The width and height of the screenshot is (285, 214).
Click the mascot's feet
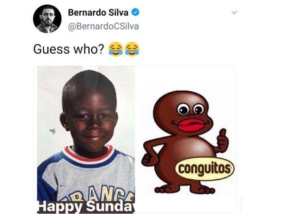click(185, 189)
